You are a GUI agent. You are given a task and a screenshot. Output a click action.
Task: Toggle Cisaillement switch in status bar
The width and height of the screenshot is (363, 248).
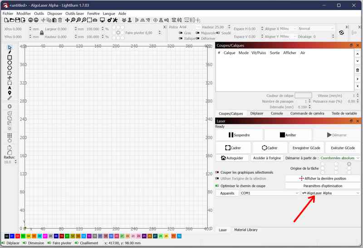[76, 243]
